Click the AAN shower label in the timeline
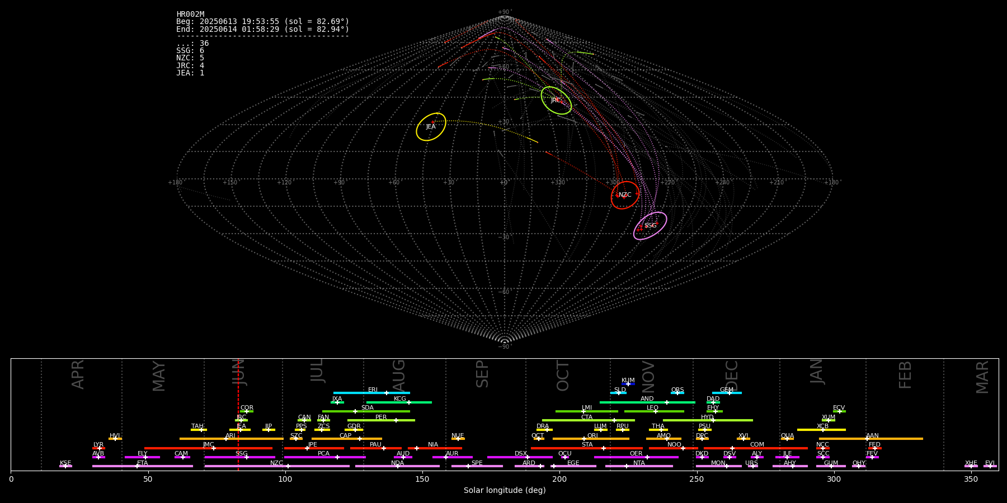The width and height of the screenshot is (1007, 503). click(873, 436)
